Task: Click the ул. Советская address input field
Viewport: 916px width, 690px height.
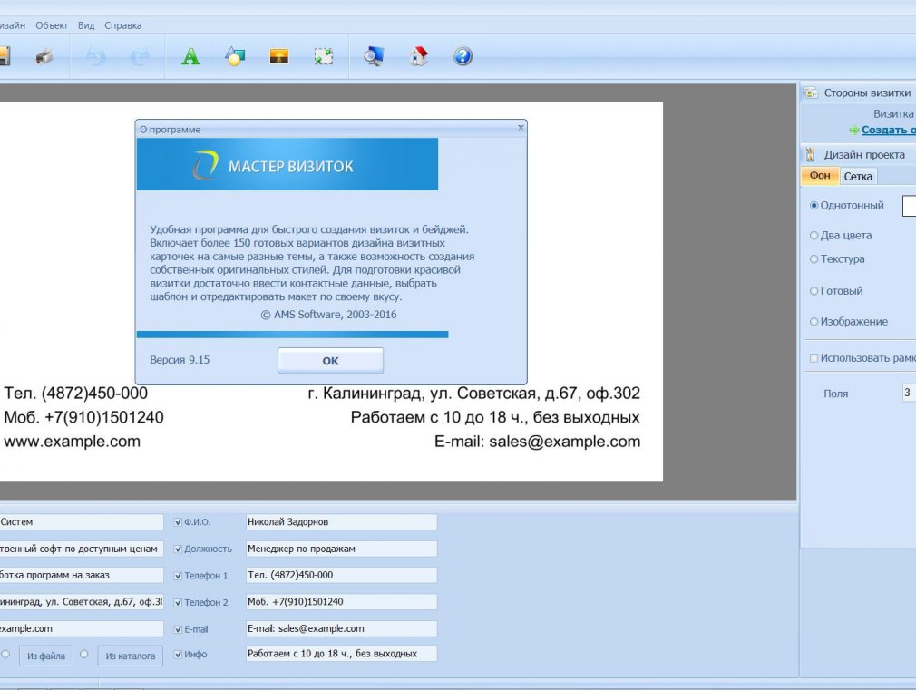Action: point(82,602)
